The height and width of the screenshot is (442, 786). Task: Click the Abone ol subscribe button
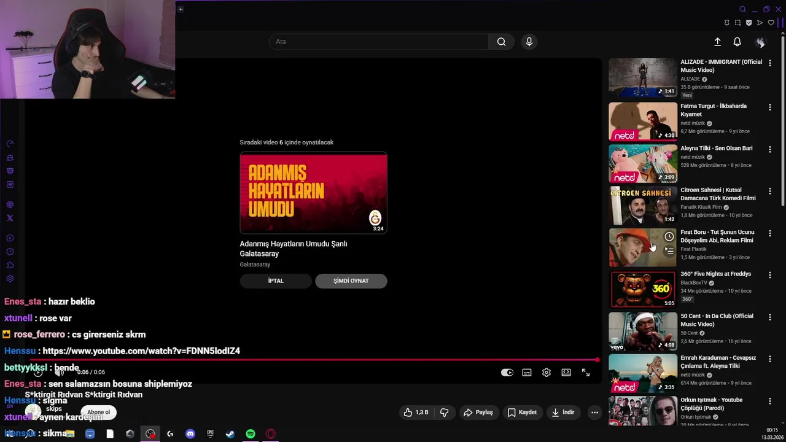98,413
